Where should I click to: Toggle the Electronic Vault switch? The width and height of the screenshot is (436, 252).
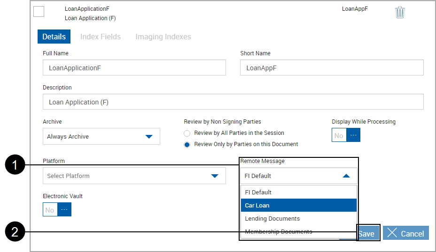tap(57, 210)
